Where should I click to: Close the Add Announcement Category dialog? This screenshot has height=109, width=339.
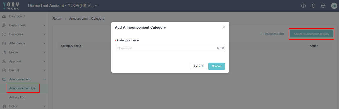pos(224,27)
